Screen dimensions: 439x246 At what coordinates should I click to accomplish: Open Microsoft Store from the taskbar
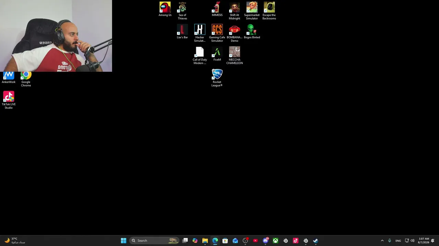(225, 241)
